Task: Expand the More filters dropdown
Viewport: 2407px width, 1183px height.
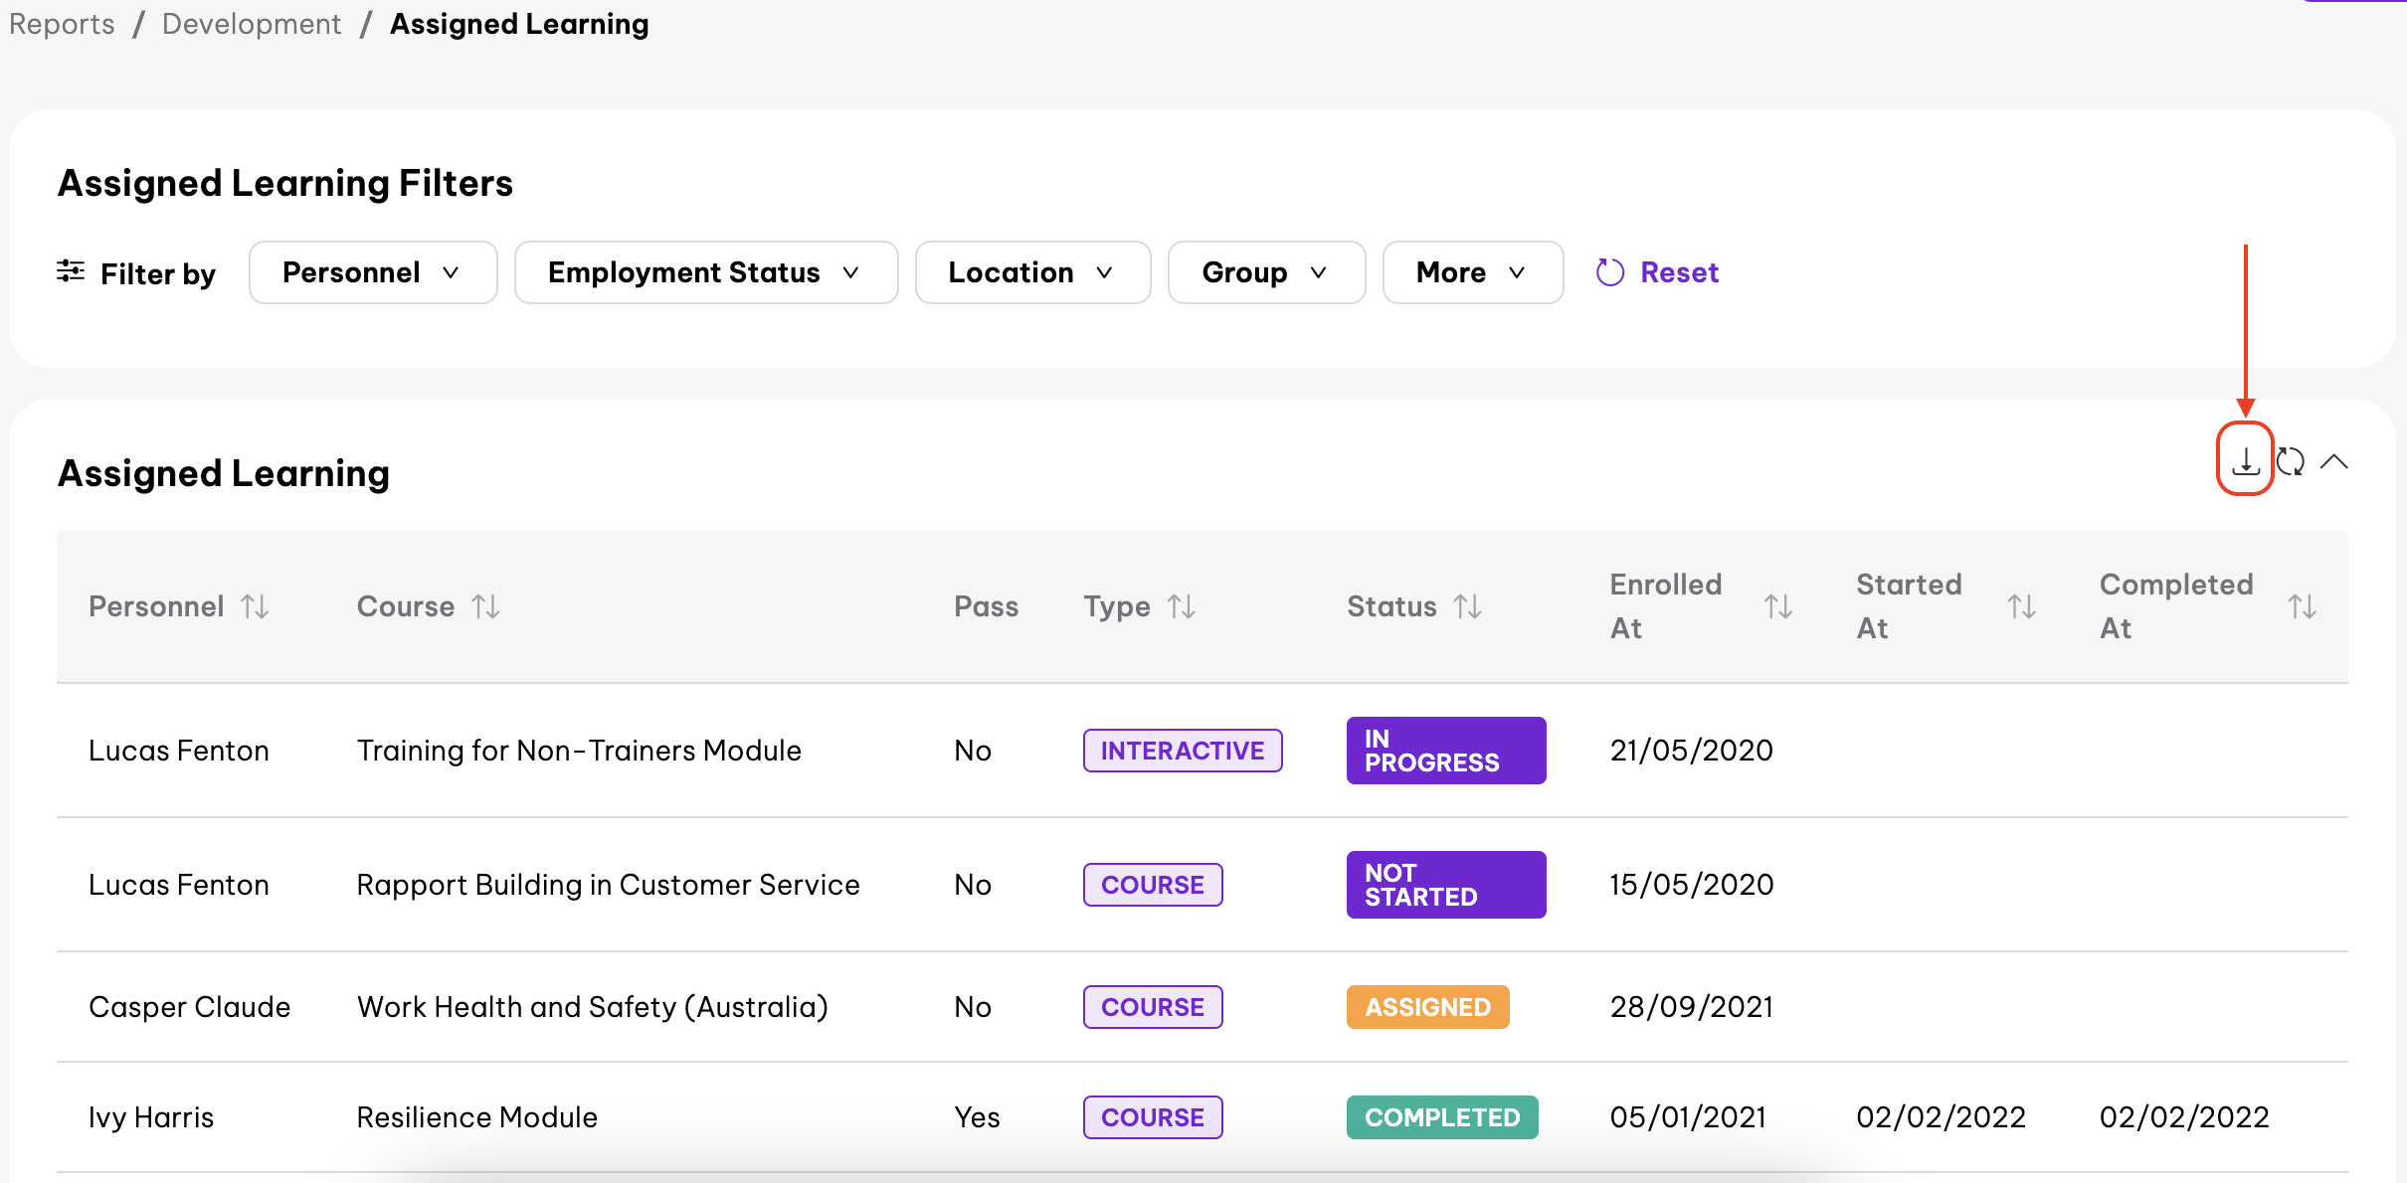Action: (1471, 272)
